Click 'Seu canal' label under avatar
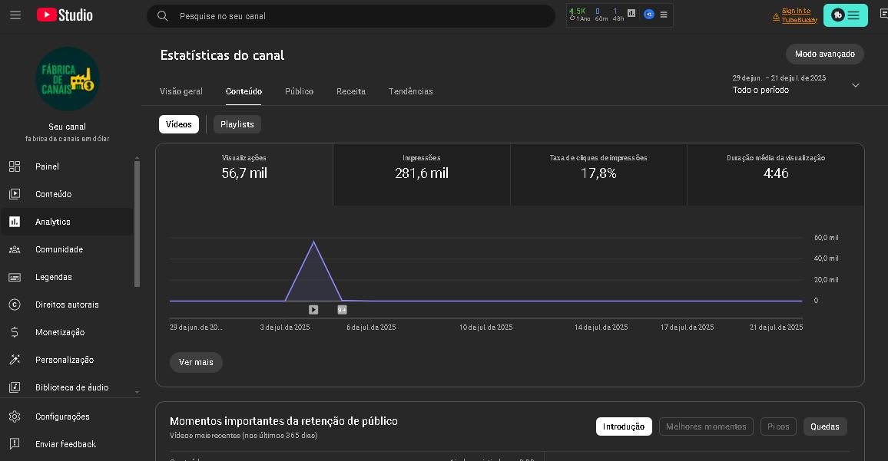The width and height of the screenshot is (888, 461). click(68, 127)
